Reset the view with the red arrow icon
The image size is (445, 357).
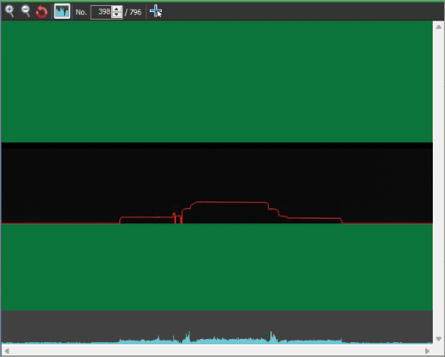click(41, 12)
